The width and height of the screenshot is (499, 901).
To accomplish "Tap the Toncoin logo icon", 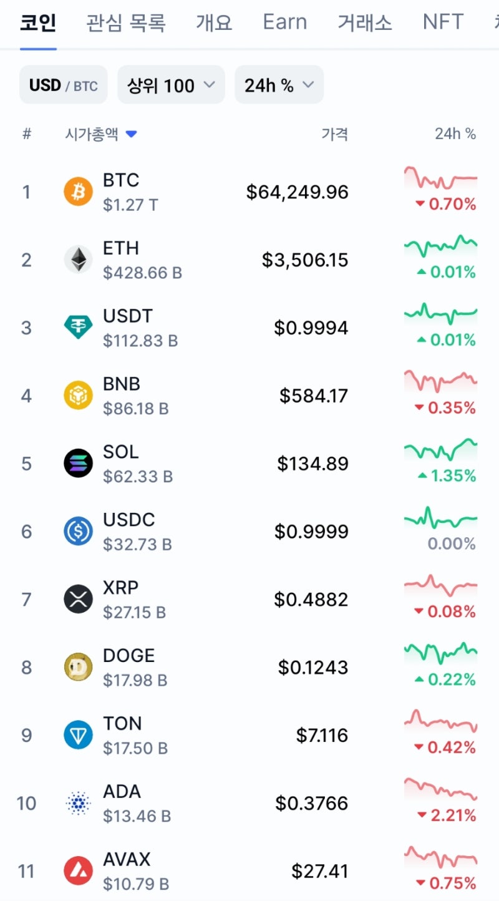I will 78,736.
